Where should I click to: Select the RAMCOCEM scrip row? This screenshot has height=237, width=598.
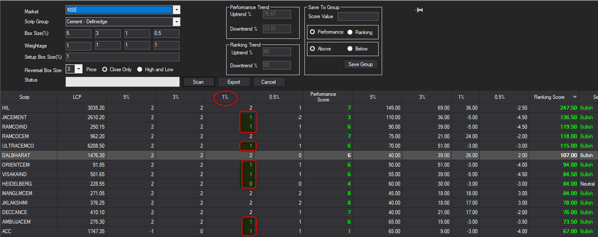(x=299, y=136)
